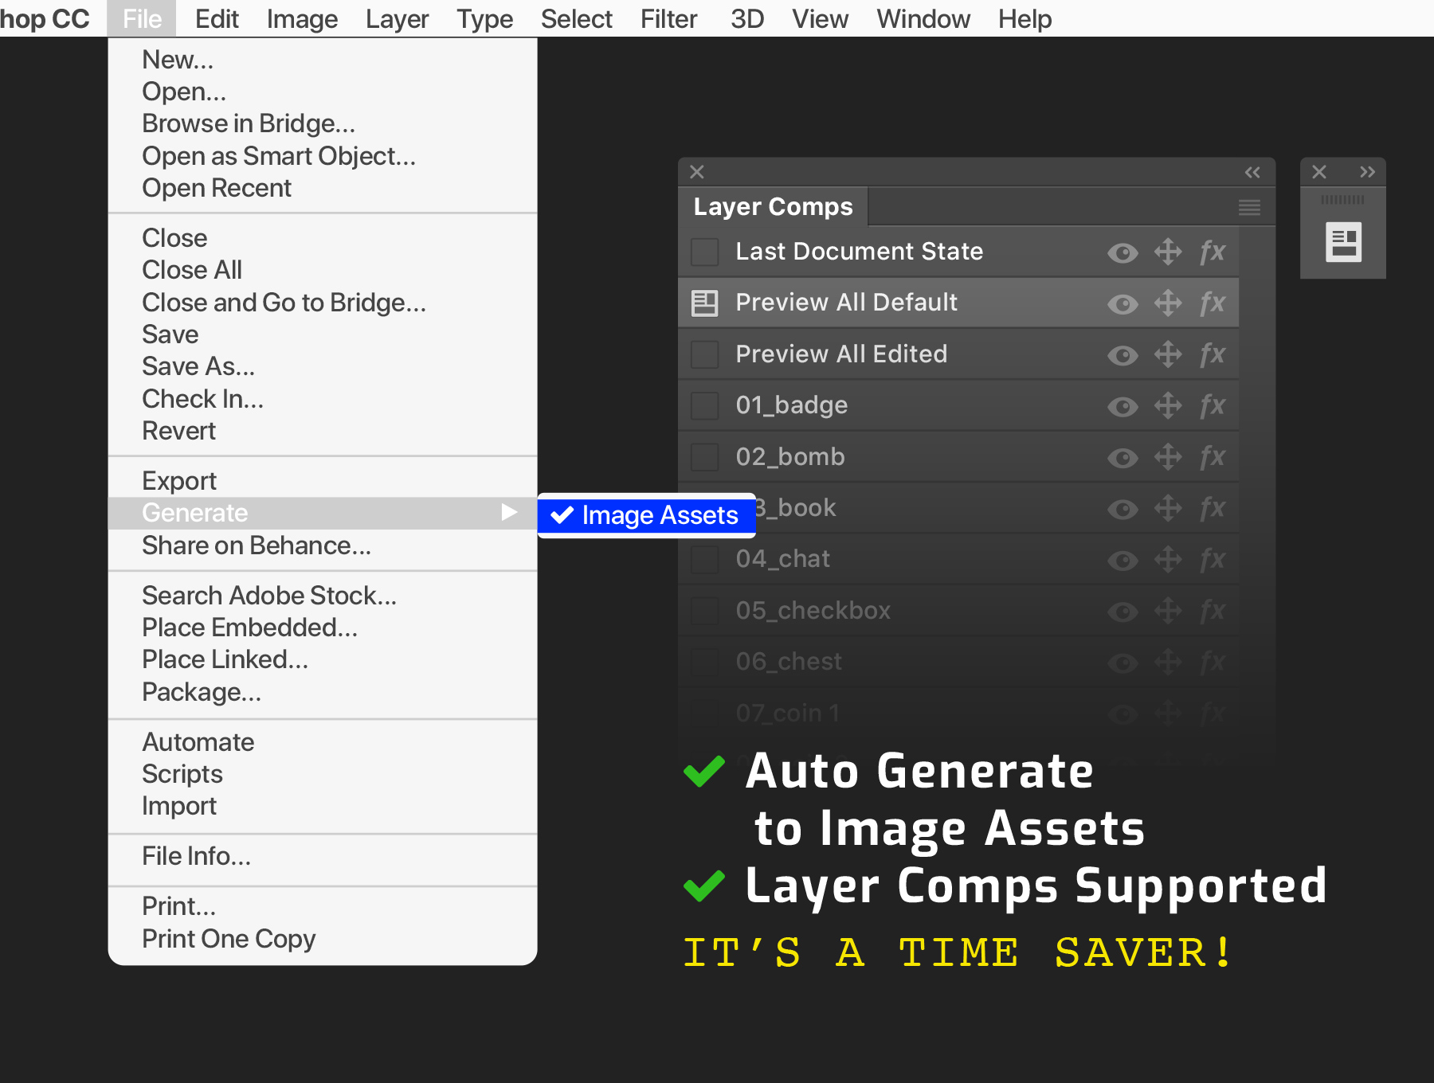Apply the 04_chat layer comp box
Image resolution: width=1434 pixels, height=1083 pixels.
704,559
